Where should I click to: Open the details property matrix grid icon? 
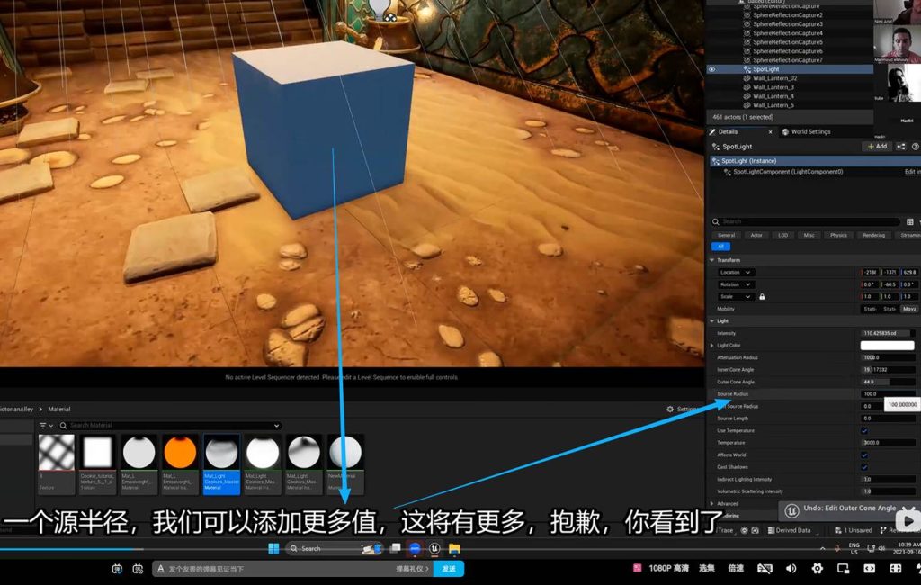pos(909,221)
